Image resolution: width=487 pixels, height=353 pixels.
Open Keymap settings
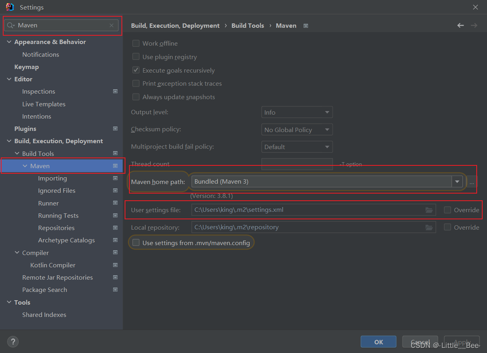click(x=27, y=67)
